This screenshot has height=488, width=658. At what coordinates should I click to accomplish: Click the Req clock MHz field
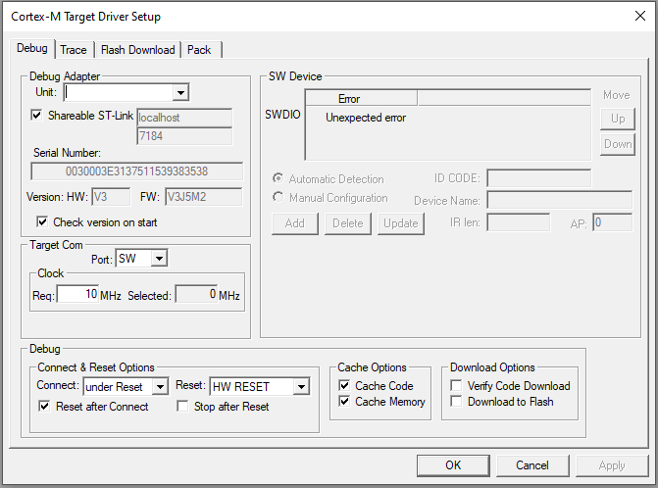click(77, 294)
